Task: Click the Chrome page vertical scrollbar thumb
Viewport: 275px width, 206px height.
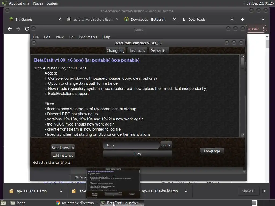Action: (x=267, y=44)
